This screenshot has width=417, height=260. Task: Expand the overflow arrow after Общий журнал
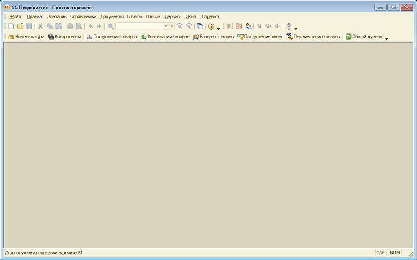point(386,38)
